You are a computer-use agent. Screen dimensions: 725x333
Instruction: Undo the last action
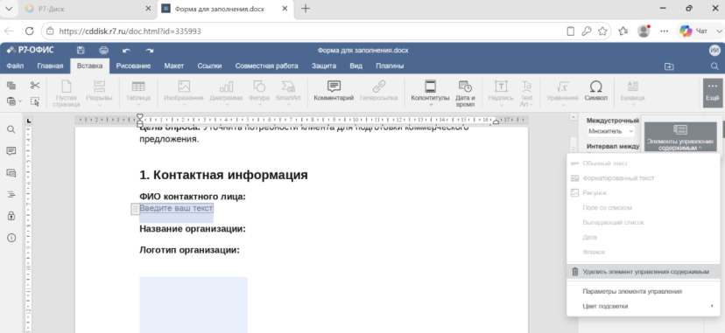tap(127, 51)
